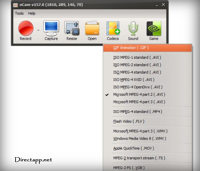Open the Help menu
This screenshot has height=171, width=200.
(32, 13)
